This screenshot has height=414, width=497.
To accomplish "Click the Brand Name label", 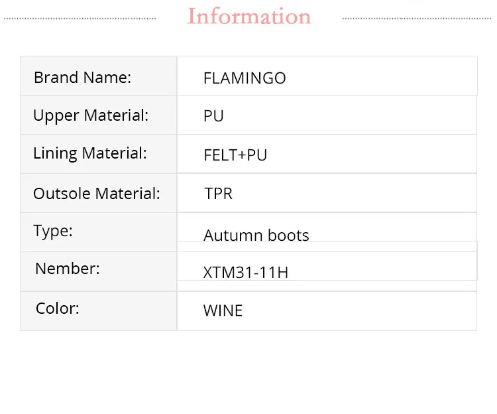I will click(x=83, y=78).
